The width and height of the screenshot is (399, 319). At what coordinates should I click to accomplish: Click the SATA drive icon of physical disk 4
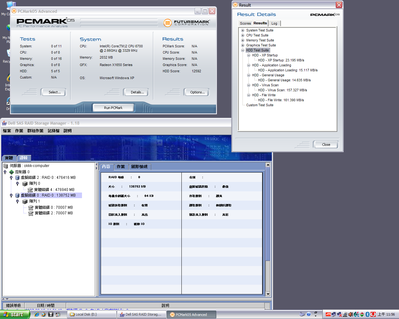click(30, 190)
